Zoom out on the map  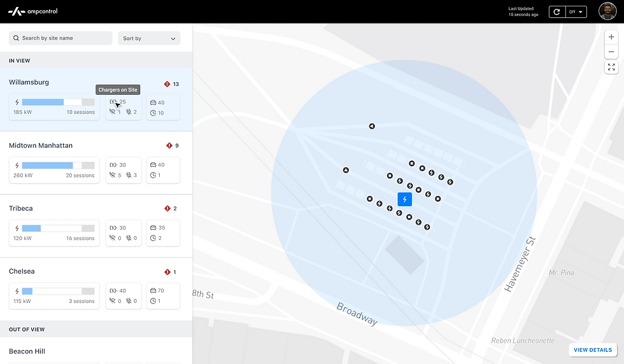[x=611, y=52]
